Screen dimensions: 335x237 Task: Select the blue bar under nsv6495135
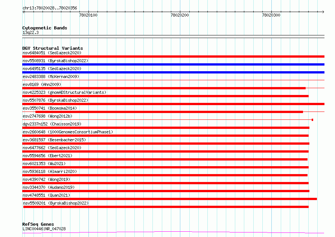tap(173, 72)
